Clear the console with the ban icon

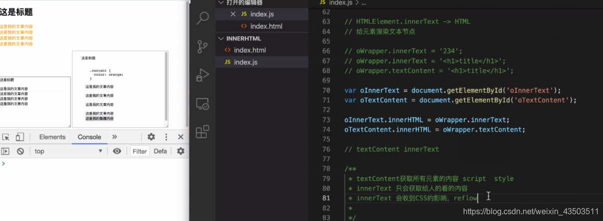click(20, 151)
